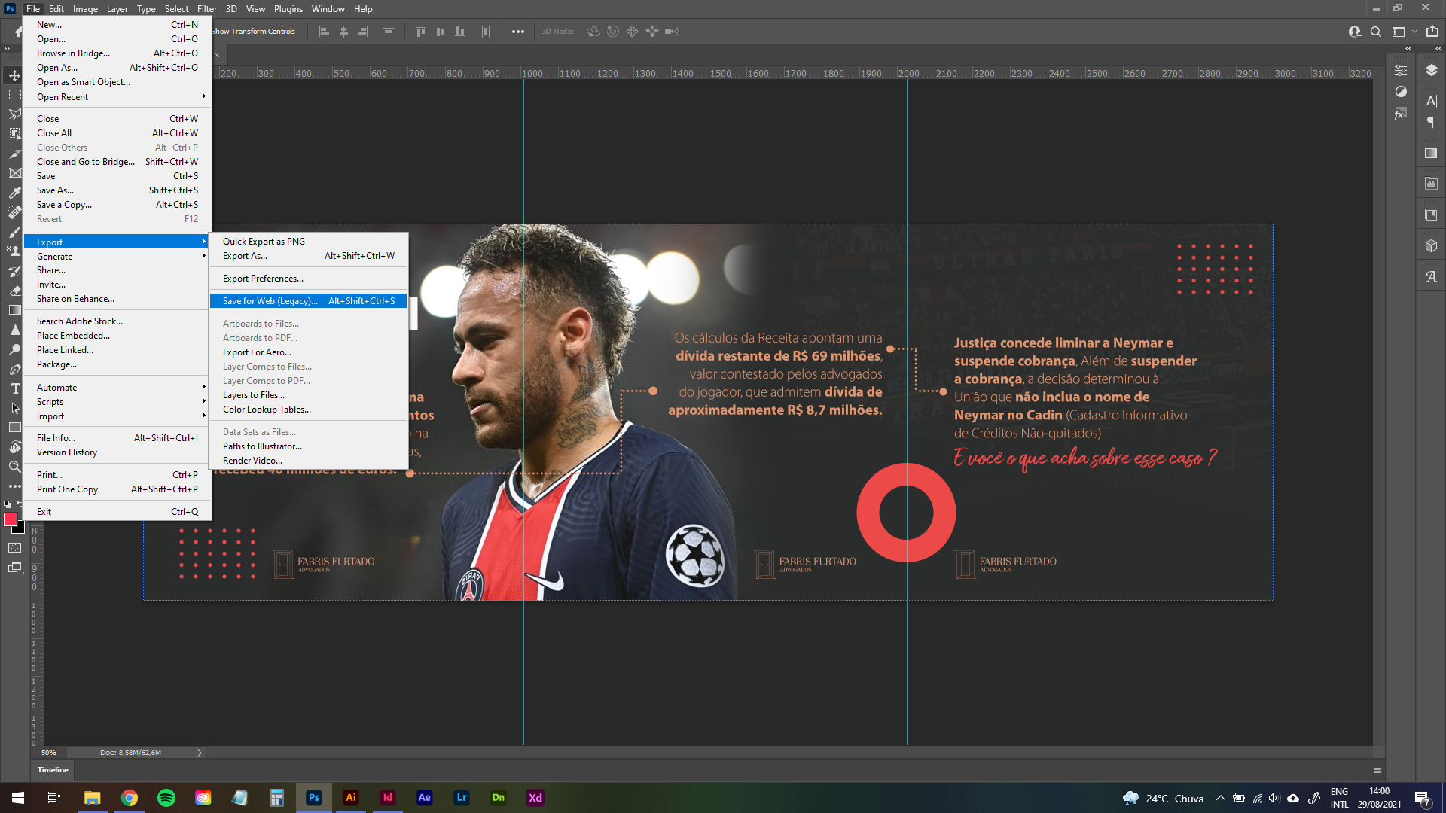Select the Zoom tool
1446x813 pixels.
click(14, 466)
